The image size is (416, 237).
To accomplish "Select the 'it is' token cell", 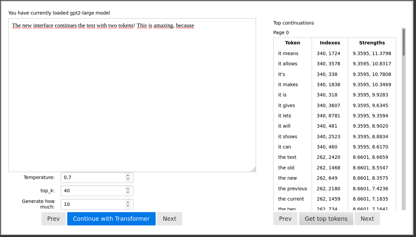I will [x=293, y=95].
